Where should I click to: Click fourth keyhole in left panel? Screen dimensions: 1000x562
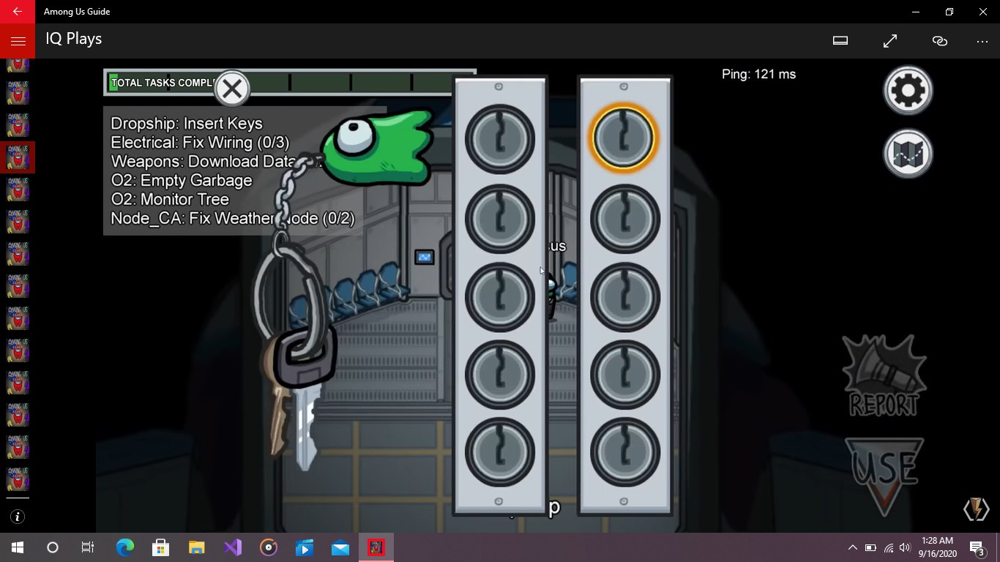click(x=500, y=375)
